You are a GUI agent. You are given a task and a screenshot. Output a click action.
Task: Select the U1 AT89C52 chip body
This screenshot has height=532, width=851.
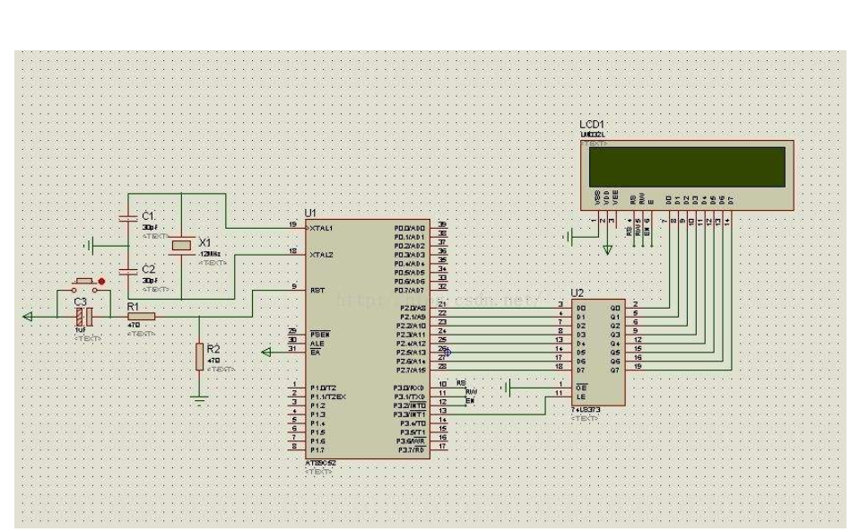(x=368, y=339)
